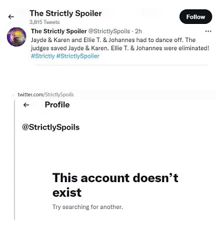The image size is (216, 237).
Task: Click This account doesn't exist message
Action: [115, 185]
